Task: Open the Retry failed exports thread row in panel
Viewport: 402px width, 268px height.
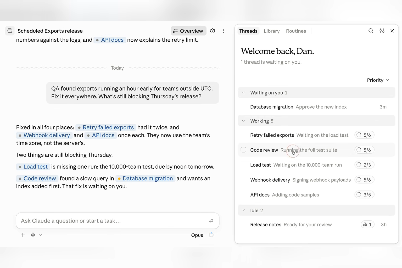Action: click(x=316, y=135)
